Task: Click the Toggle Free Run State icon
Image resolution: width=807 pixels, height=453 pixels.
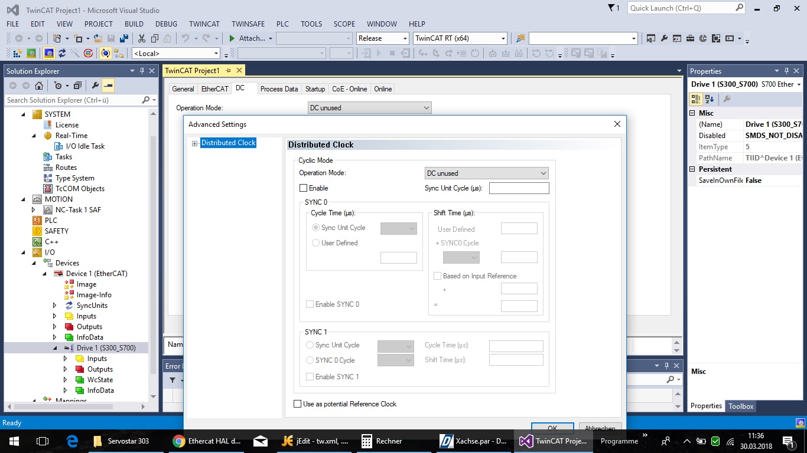Action: (x=89, y=53)
